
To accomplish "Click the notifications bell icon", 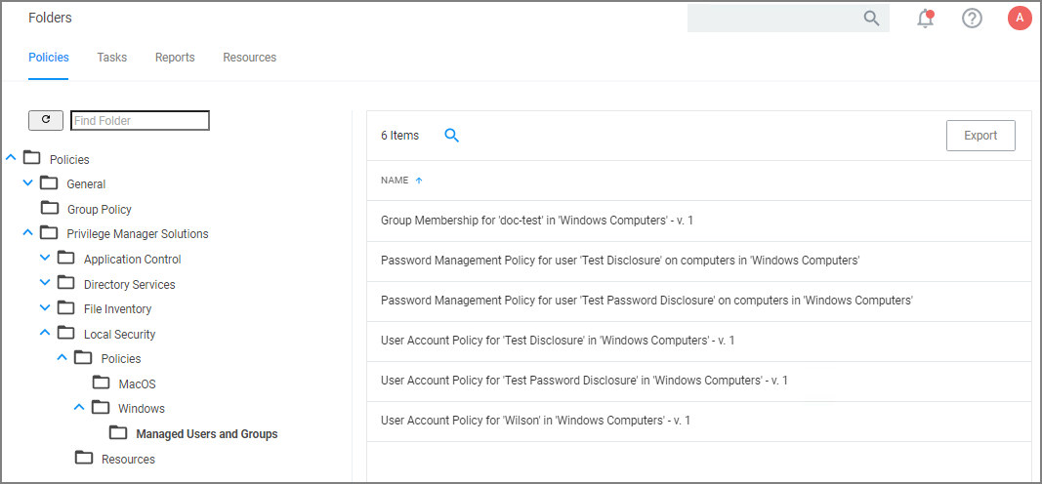I will point(926,19).
